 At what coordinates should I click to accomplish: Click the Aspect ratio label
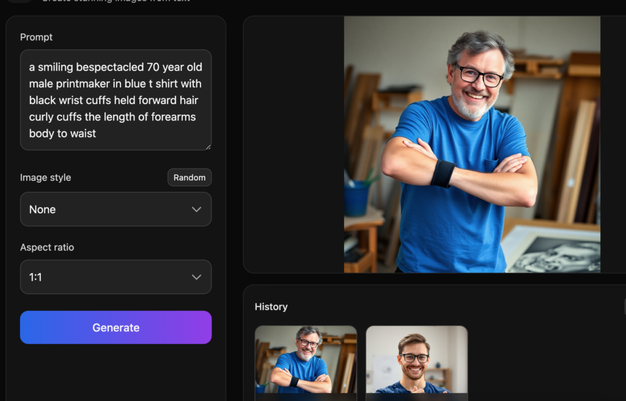point(47,247)
